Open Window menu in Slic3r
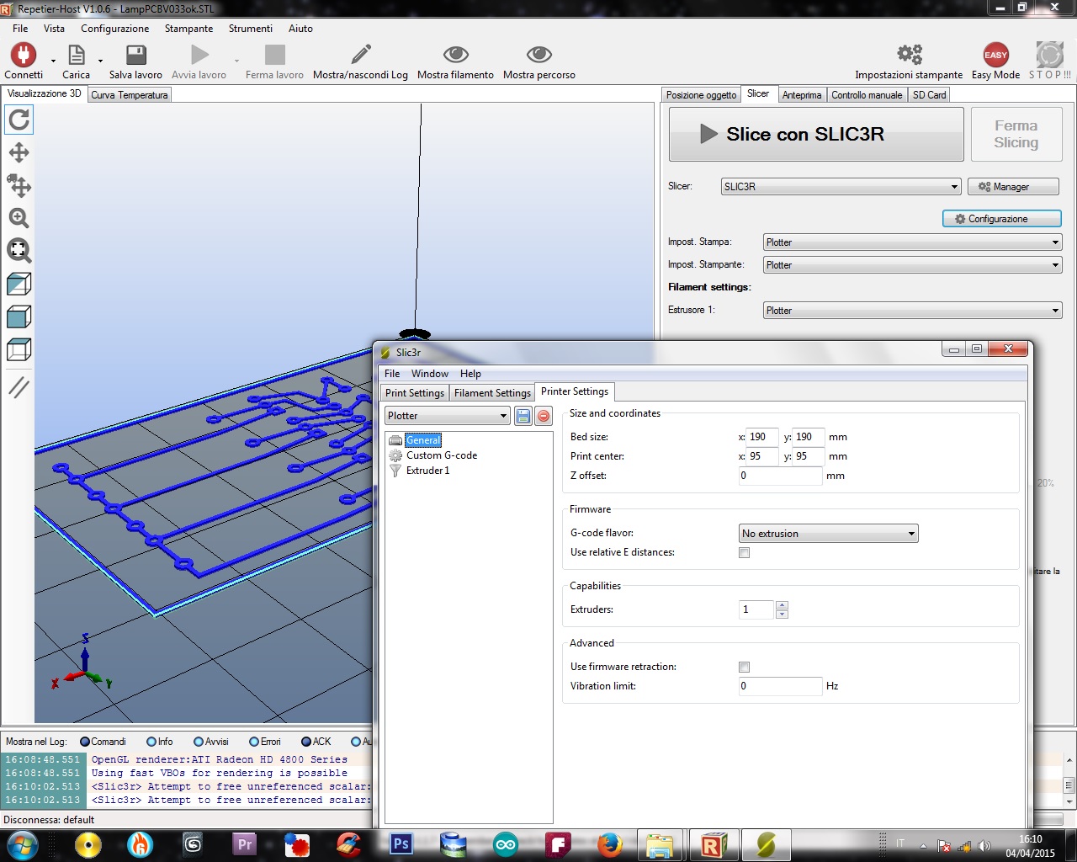Viewport: 1077px width, 862px height. pyautogui.click(x=430, y=374)
